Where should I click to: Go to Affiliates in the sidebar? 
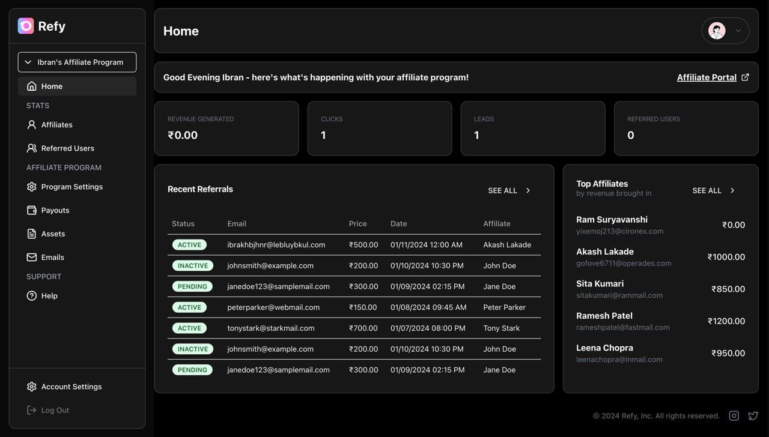(x=56, y=125)
